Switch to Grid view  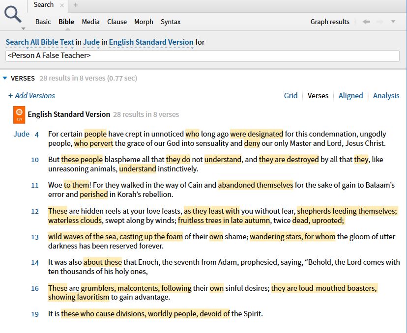(291, 96)
